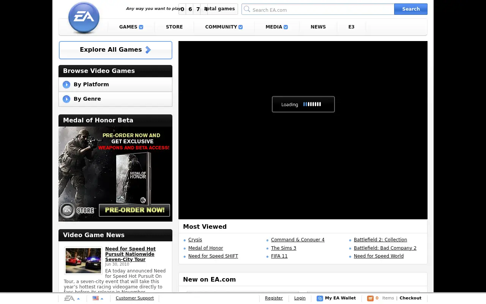Image resolution: width=486 pixels, height=304 pixels.
Task: Open the NEWS menu item
Action: pos(318,27)
